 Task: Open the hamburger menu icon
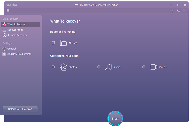tap(8, 11)
